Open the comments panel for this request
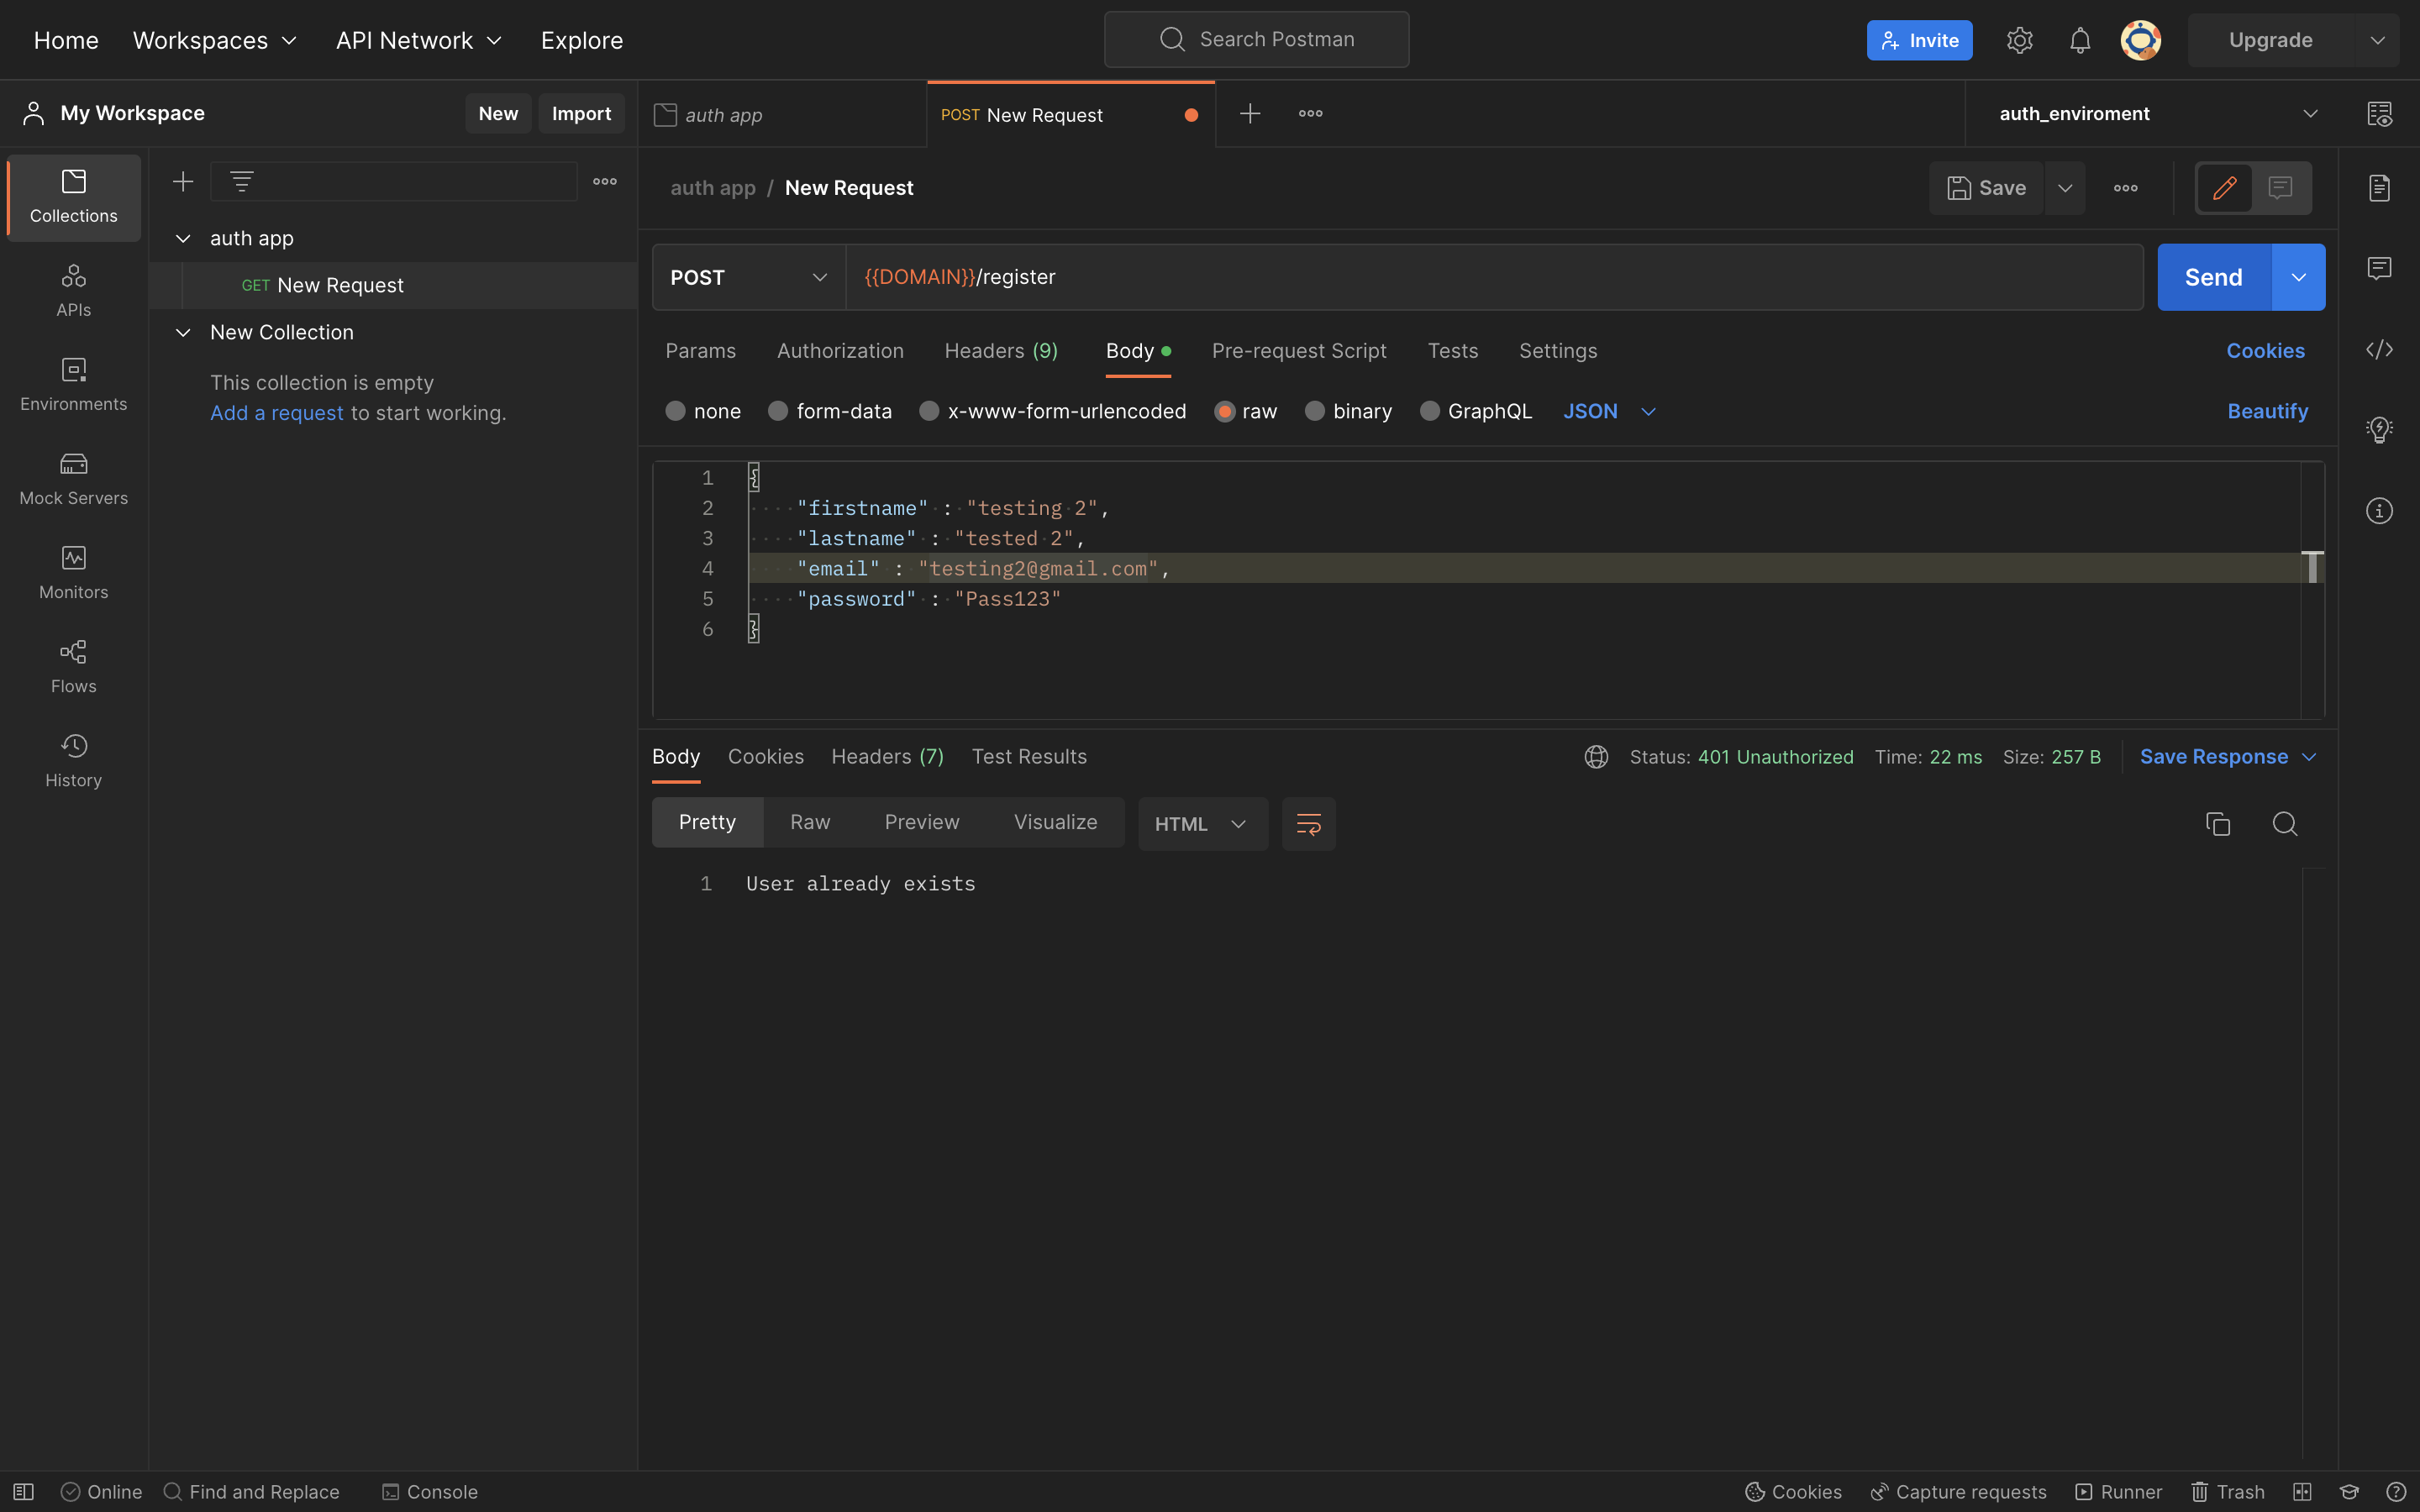Viewport: 2420px width, 1512px height. pyautogui.click(x=2380, y=267)
